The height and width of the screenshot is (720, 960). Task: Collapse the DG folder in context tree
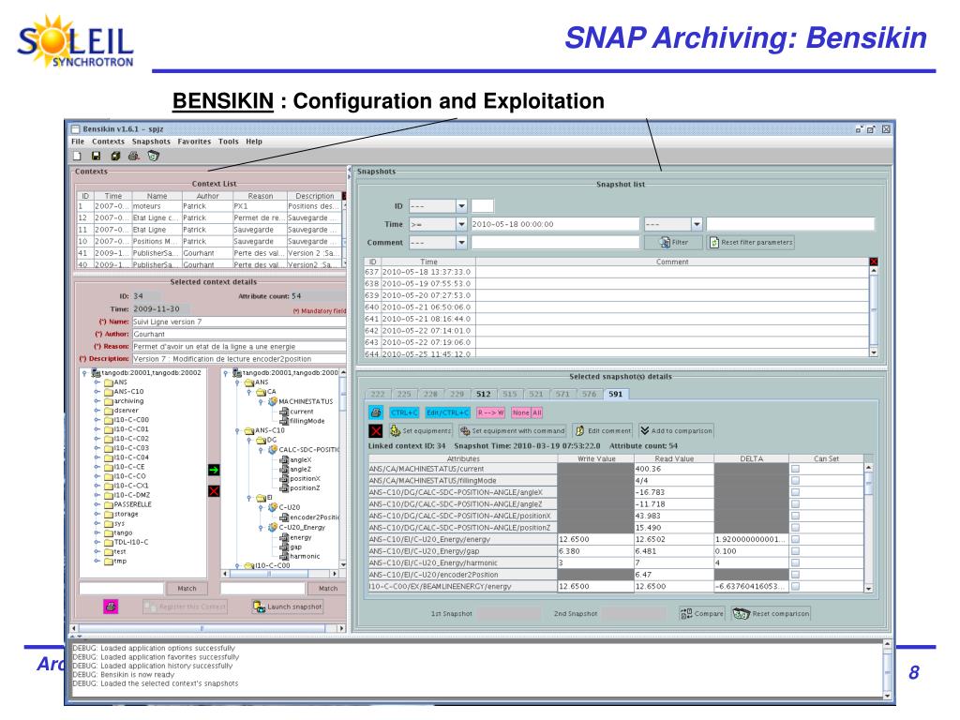click(x=248, y=441)
